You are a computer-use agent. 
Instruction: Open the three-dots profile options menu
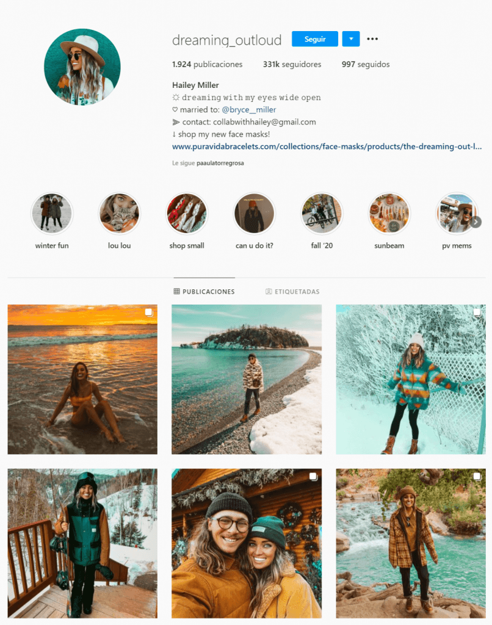[x=372, y=39]
